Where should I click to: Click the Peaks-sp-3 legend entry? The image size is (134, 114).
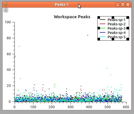pos(116,28)
